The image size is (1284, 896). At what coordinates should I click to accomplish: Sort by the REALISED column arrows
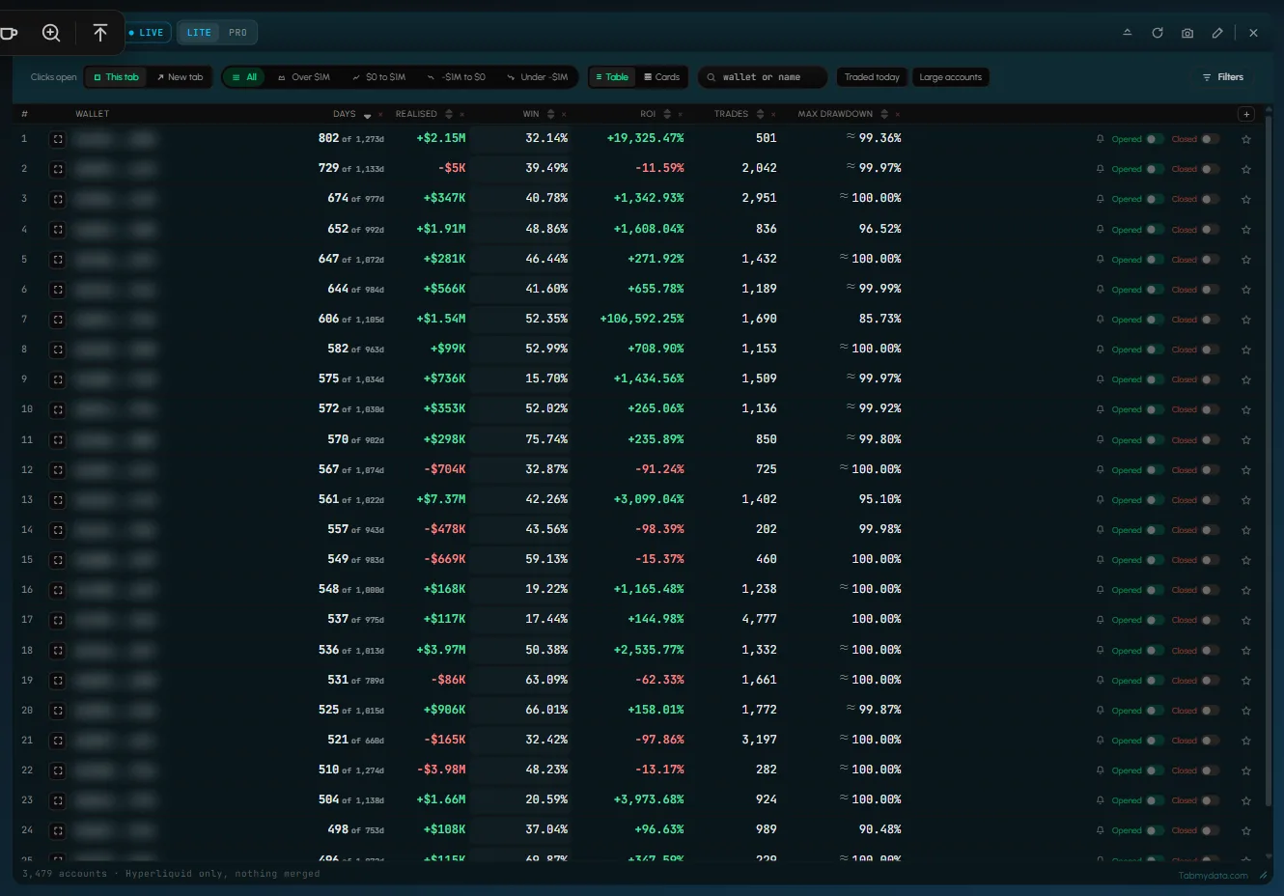pos(449,114)
